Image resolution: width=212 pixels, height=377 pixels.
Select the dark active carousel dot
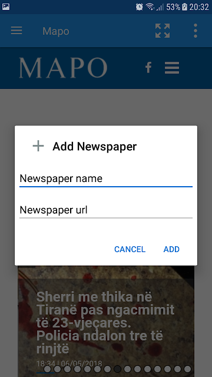[x=117, y=369]
